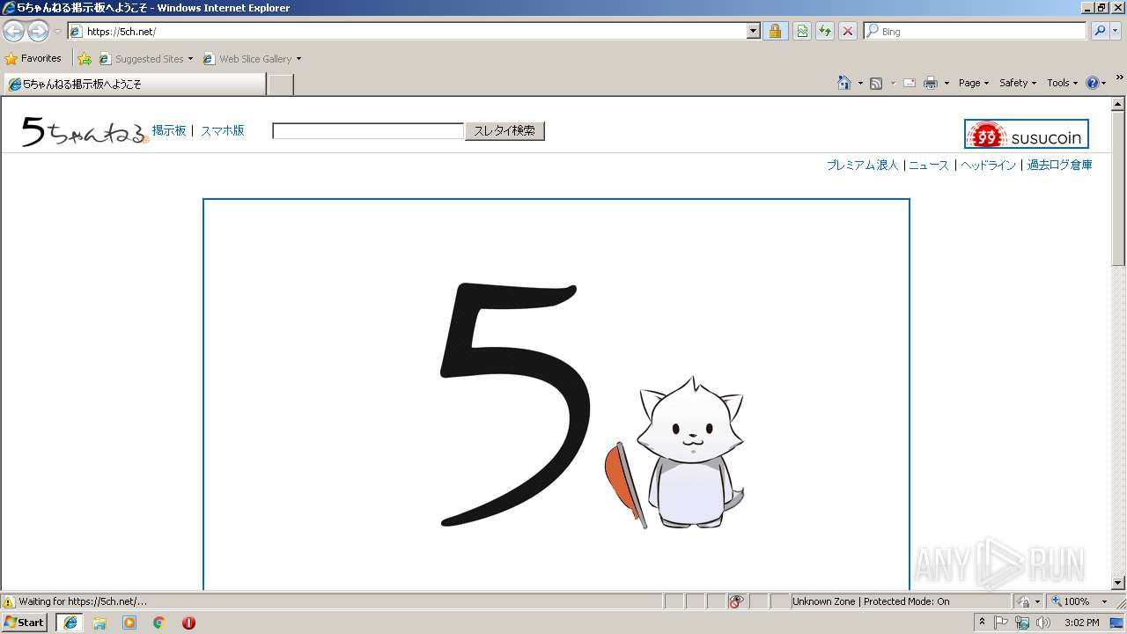The height and width of the screenshot is (634, 1127).
Task: Open the search provider dropdown
Action: click(x=1116, y=32)
